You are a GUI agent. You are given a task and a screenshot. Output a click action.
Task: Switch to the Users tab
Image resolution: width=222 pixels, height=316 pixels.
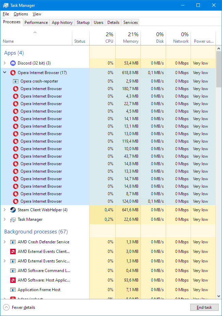coord(99,23)
